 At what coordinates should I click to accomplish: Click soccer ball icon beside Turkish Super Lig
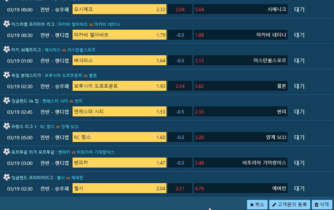(7, 49)
